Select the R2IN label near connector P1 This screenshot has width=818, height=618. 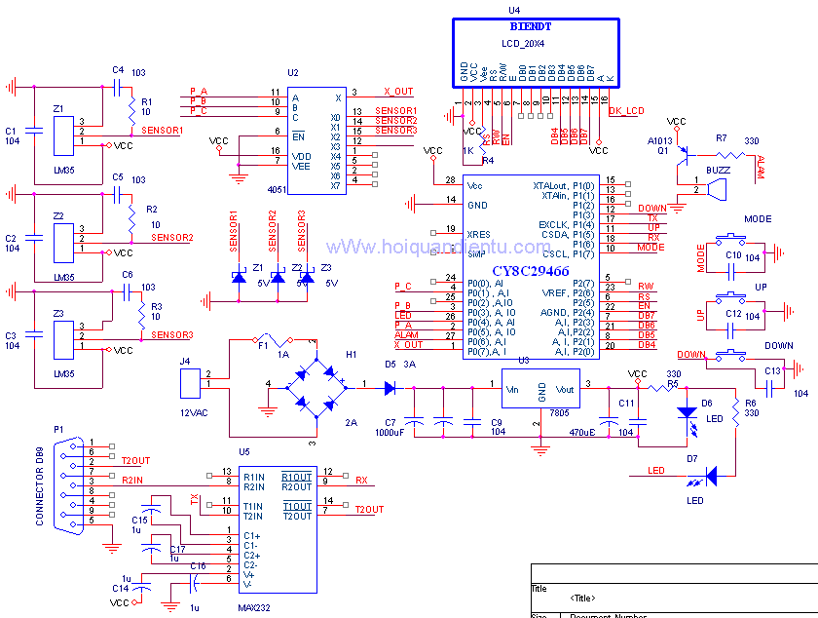click(x=132, y=481)
